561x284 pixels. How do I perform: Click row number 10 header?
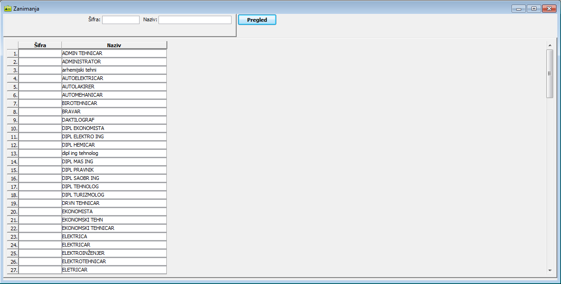tap(12, 129)
